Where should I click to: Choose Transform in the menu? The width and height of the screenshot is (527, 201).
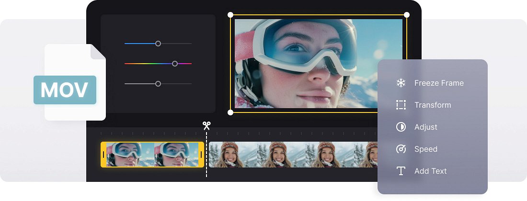[432, 105]
